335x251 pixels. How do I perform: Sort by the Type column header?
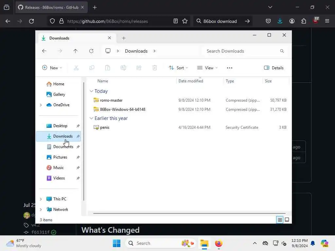point(230,81)
